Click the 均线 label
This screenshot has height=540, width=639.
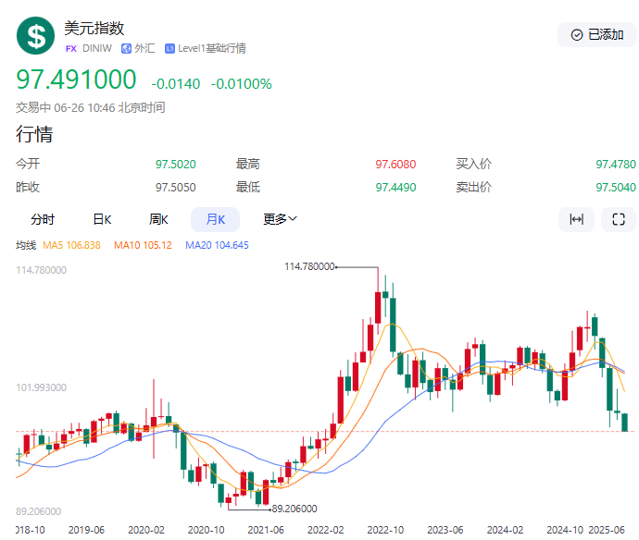26,245
